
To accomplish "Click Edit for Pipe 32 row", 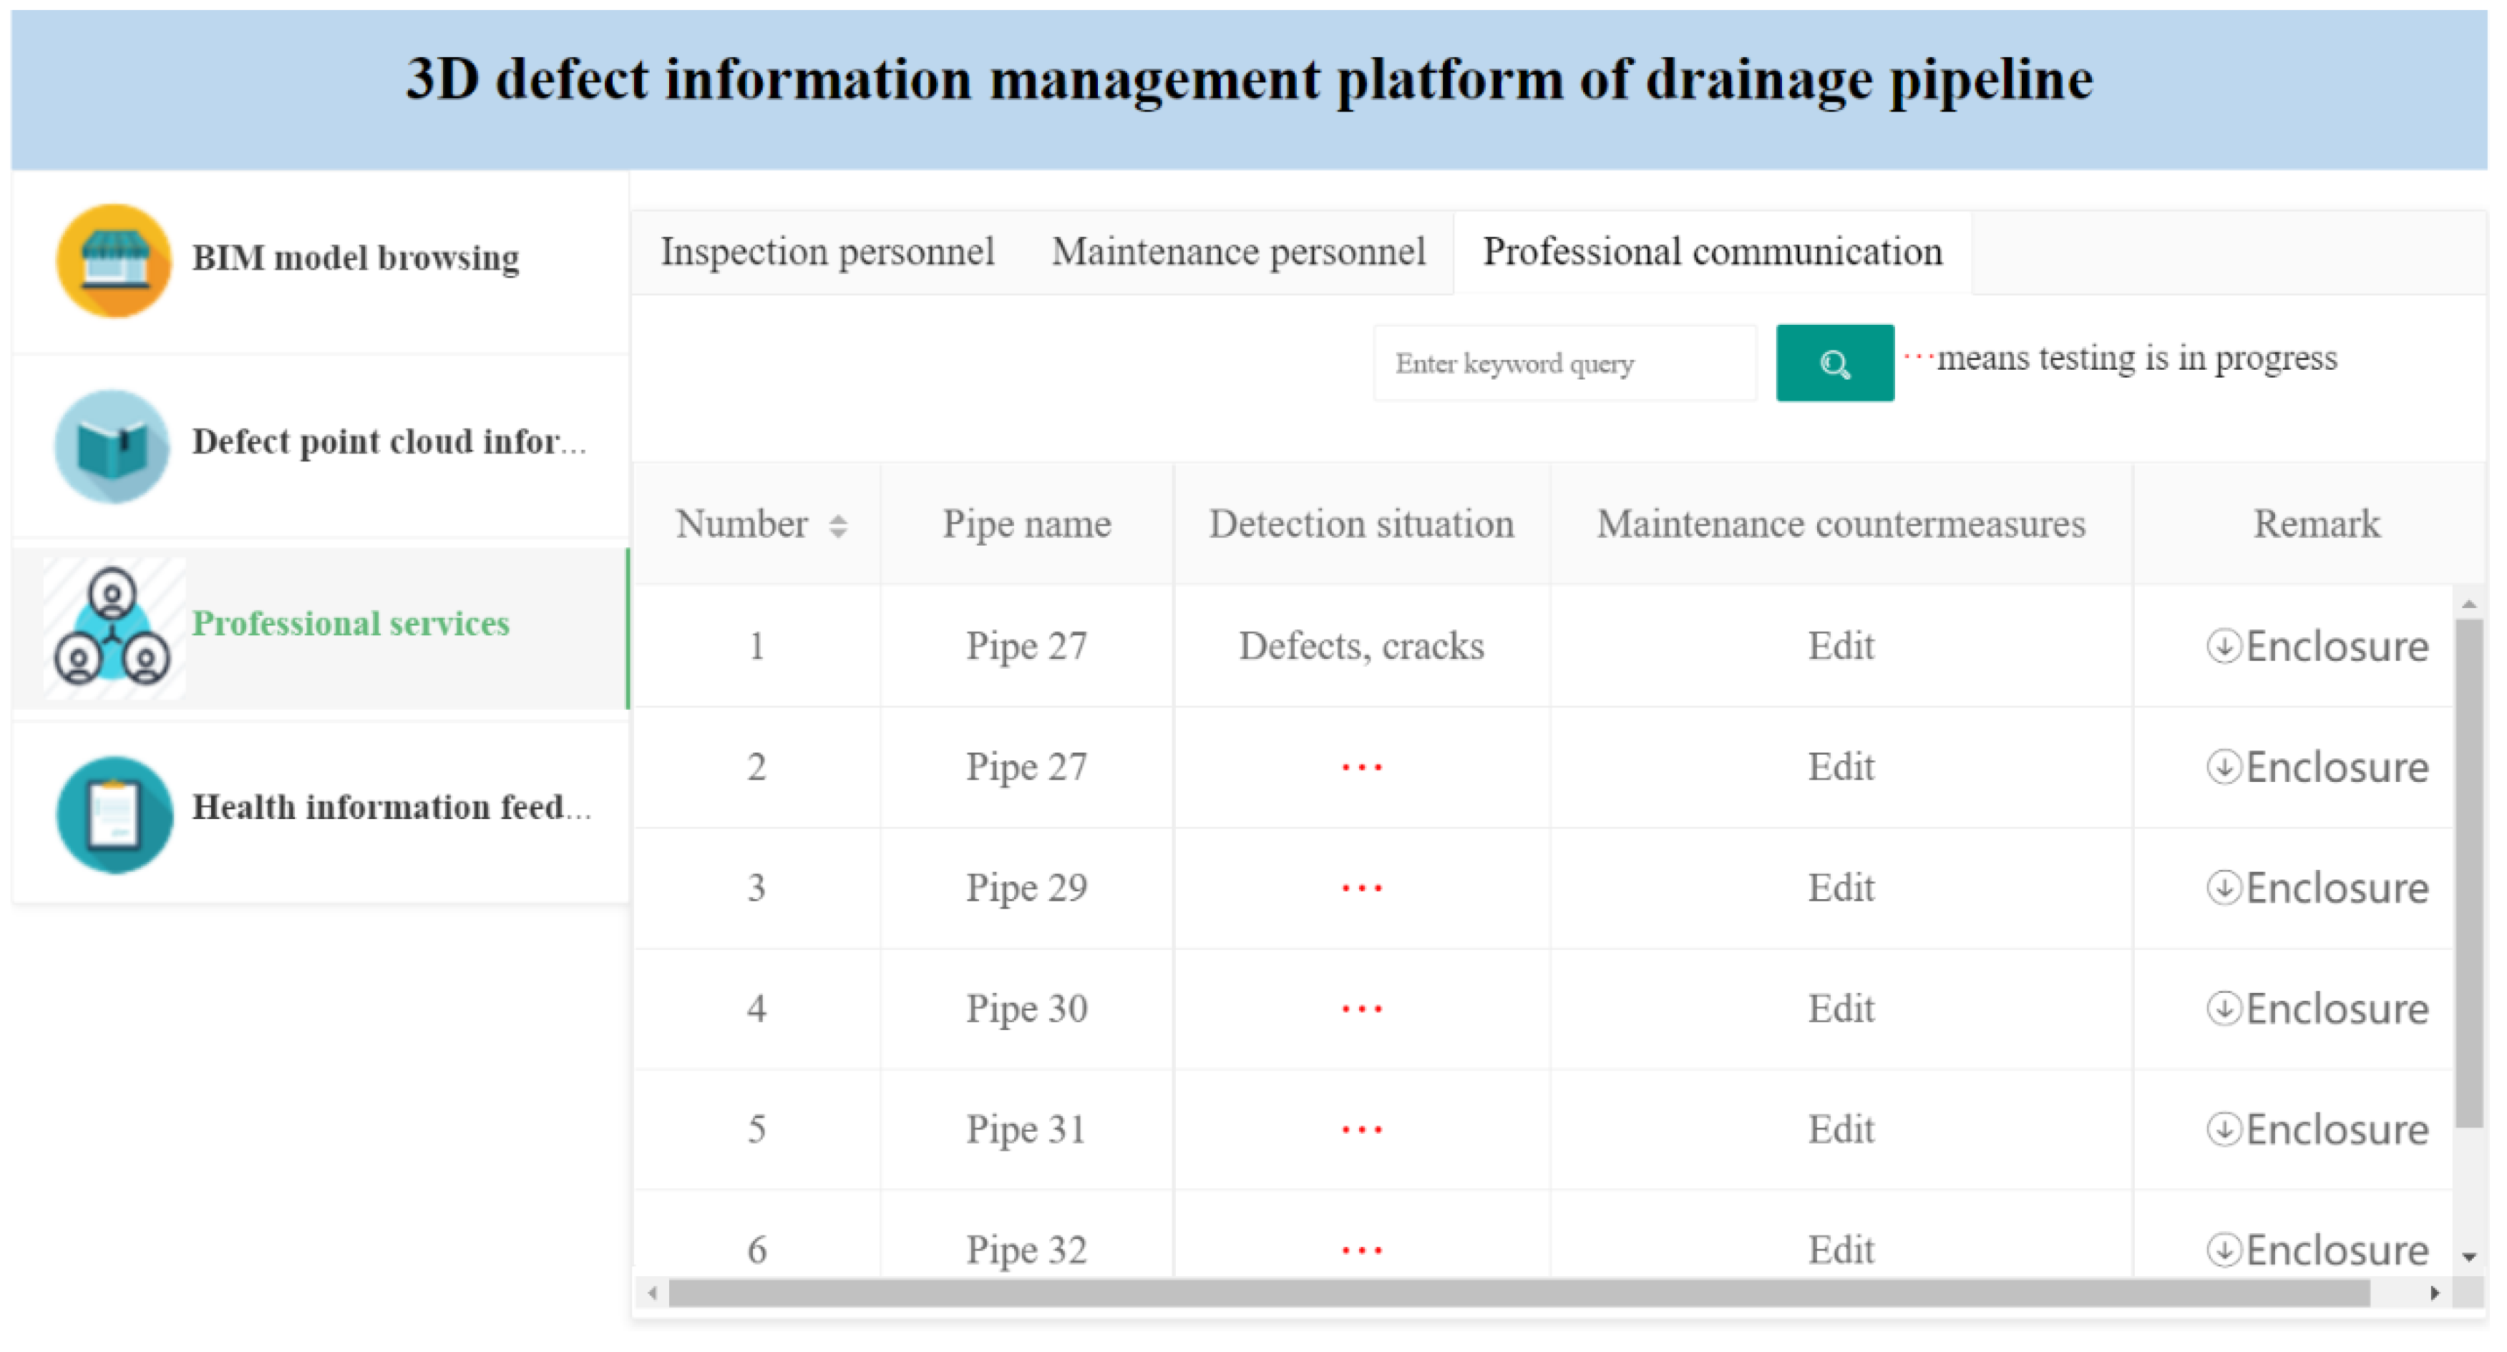I will [x=1840, y=1250].
